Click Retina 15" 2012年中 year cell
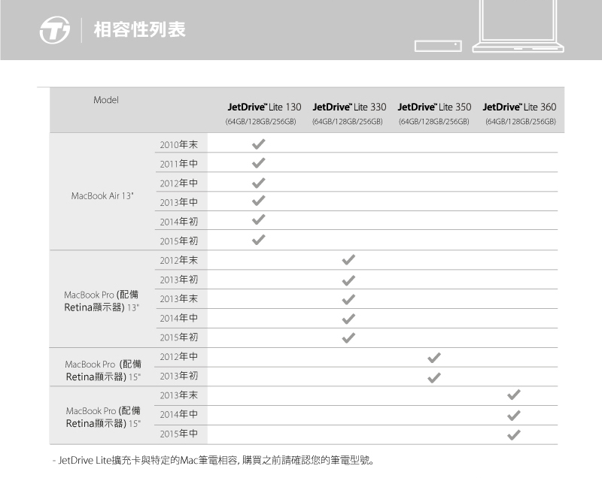Image resolution: width=602 pixels, height=478 pixels. click(179, 356)
